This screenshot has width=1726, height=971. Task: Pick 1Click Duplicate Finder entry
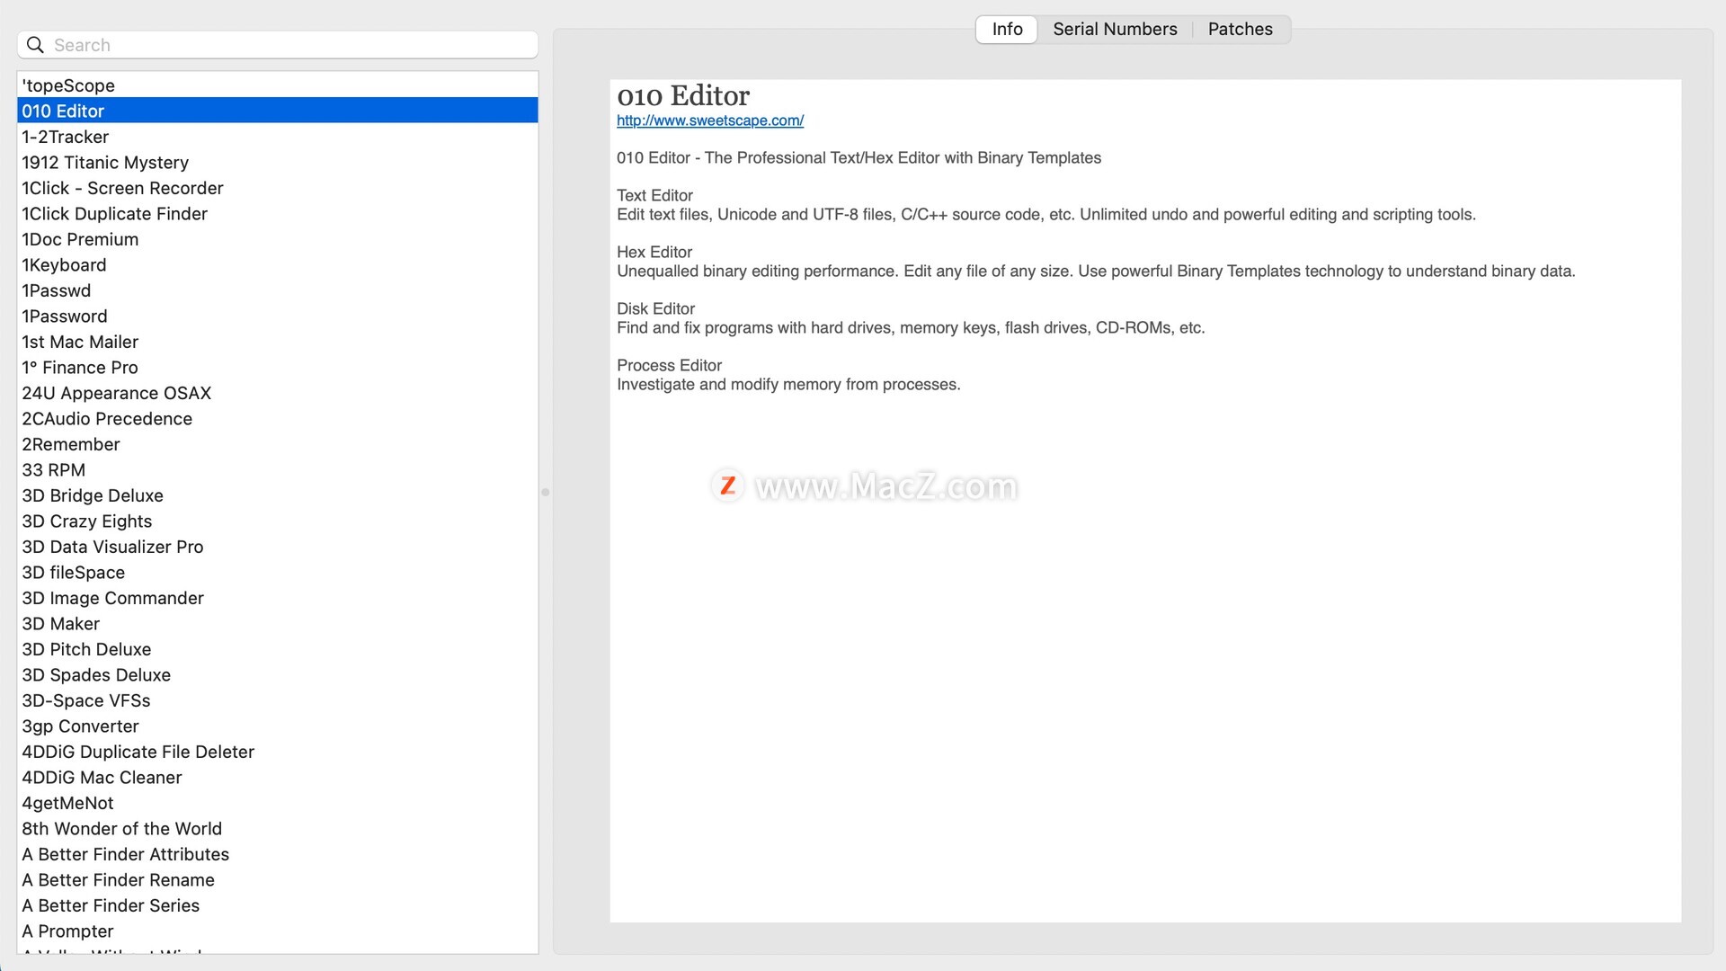coord(278,213)
